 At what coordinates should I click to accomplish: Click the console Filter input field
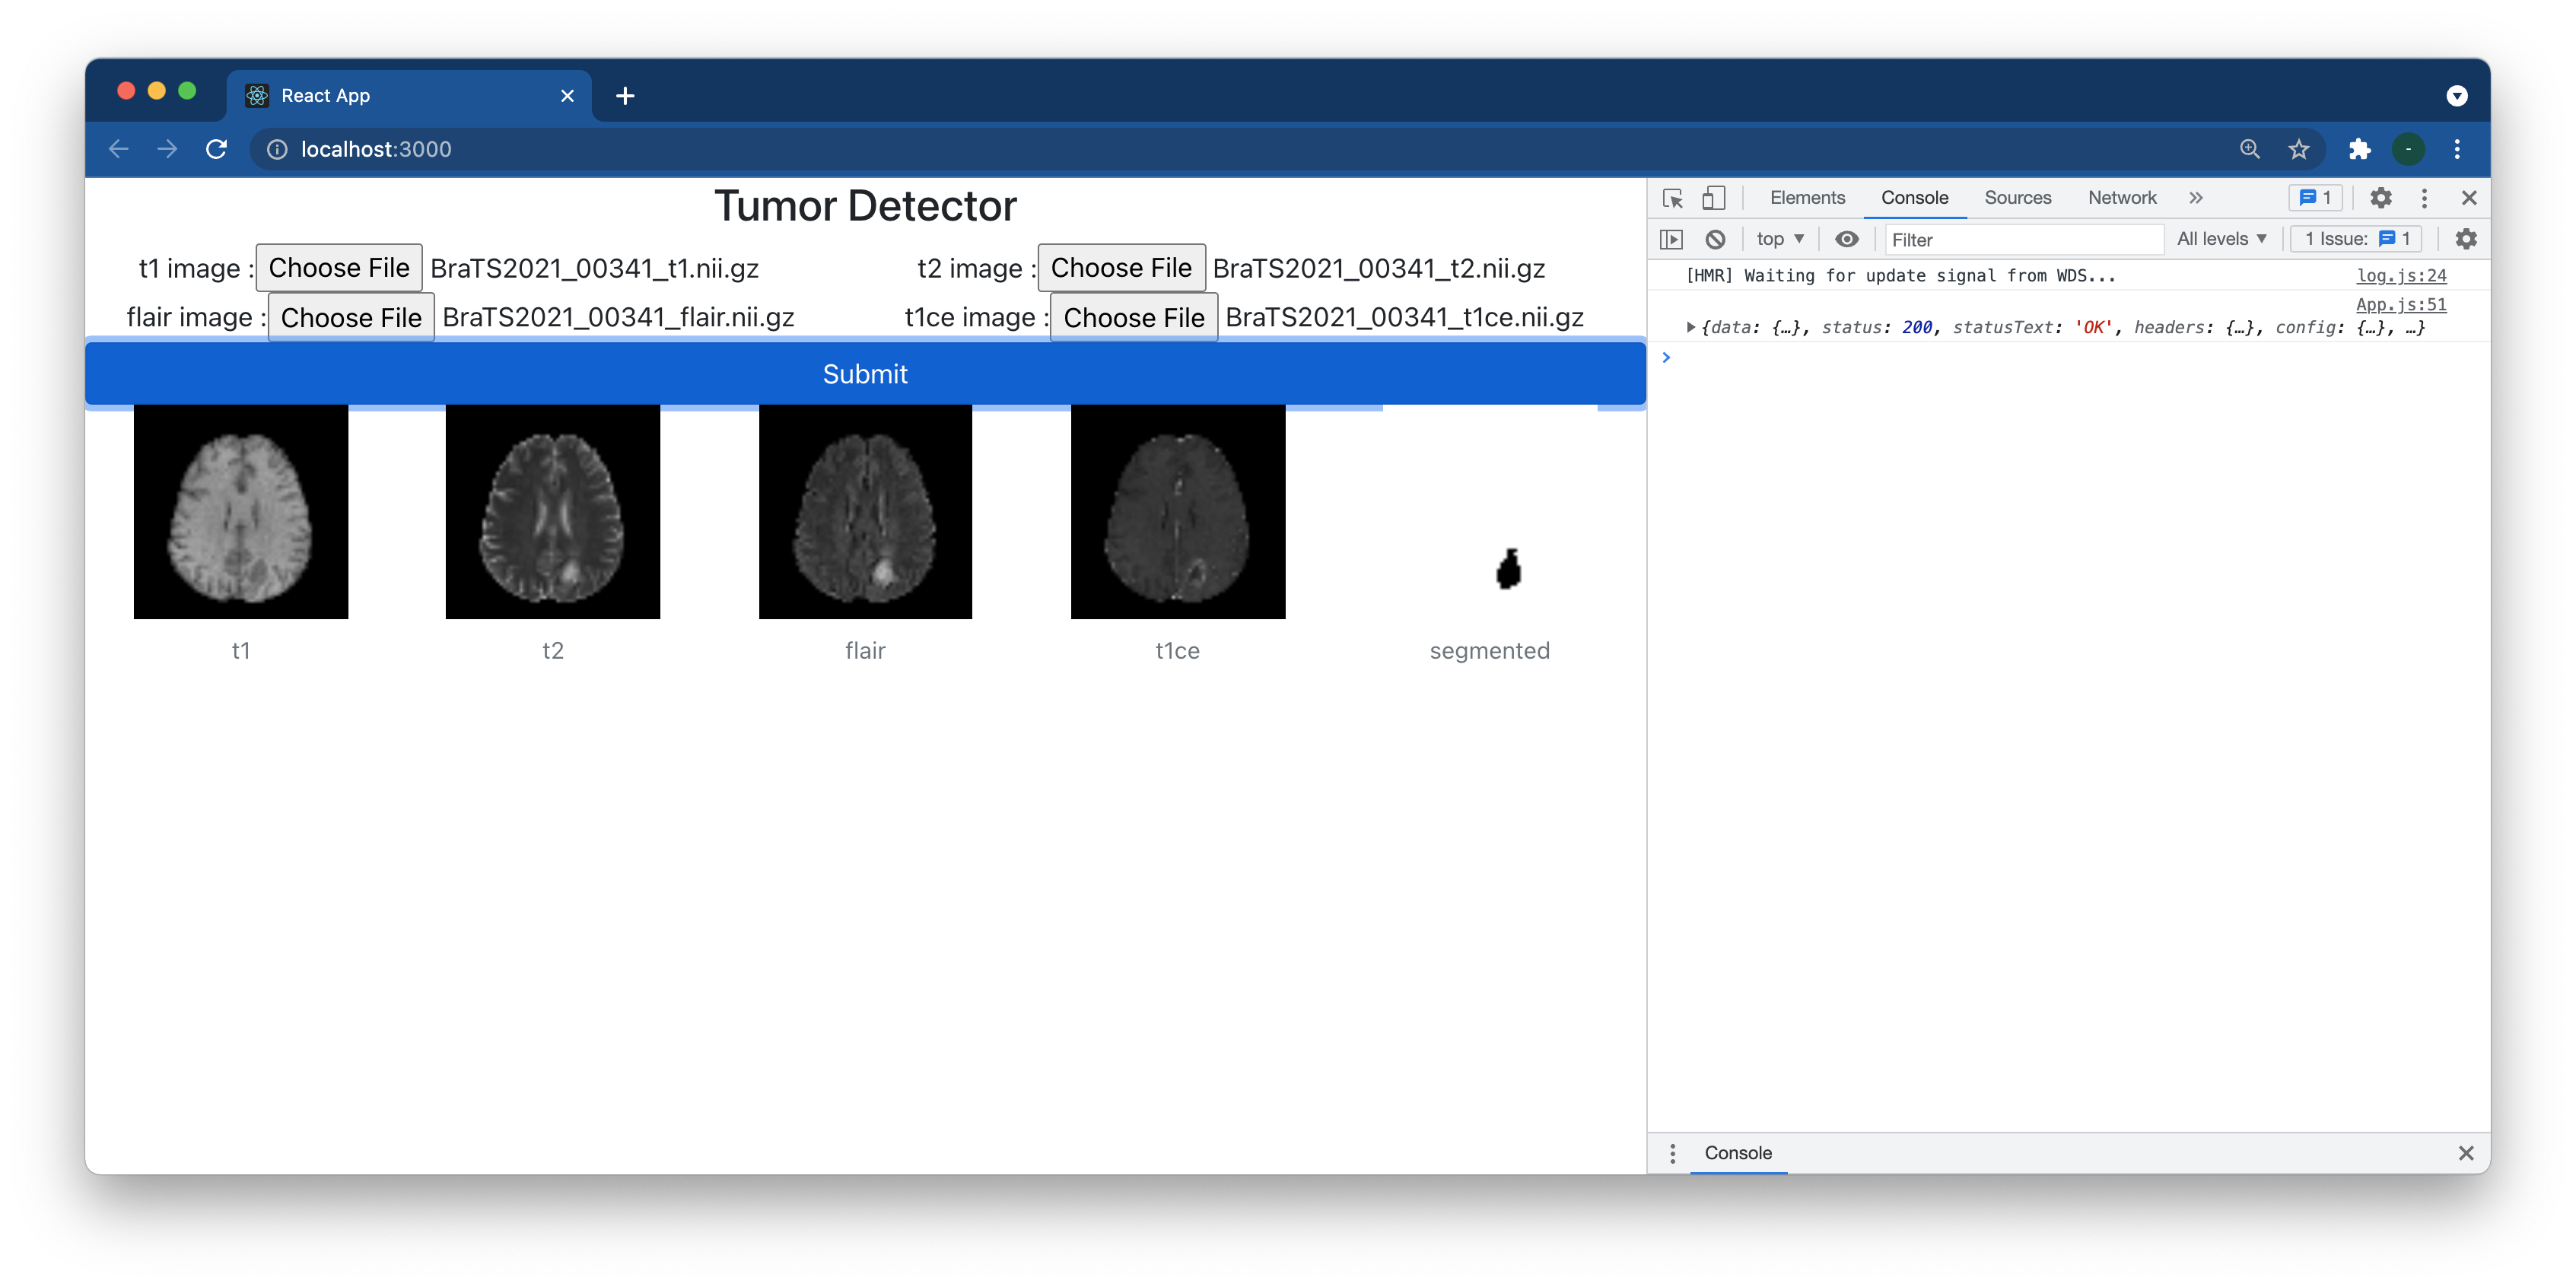[2023, 239]
